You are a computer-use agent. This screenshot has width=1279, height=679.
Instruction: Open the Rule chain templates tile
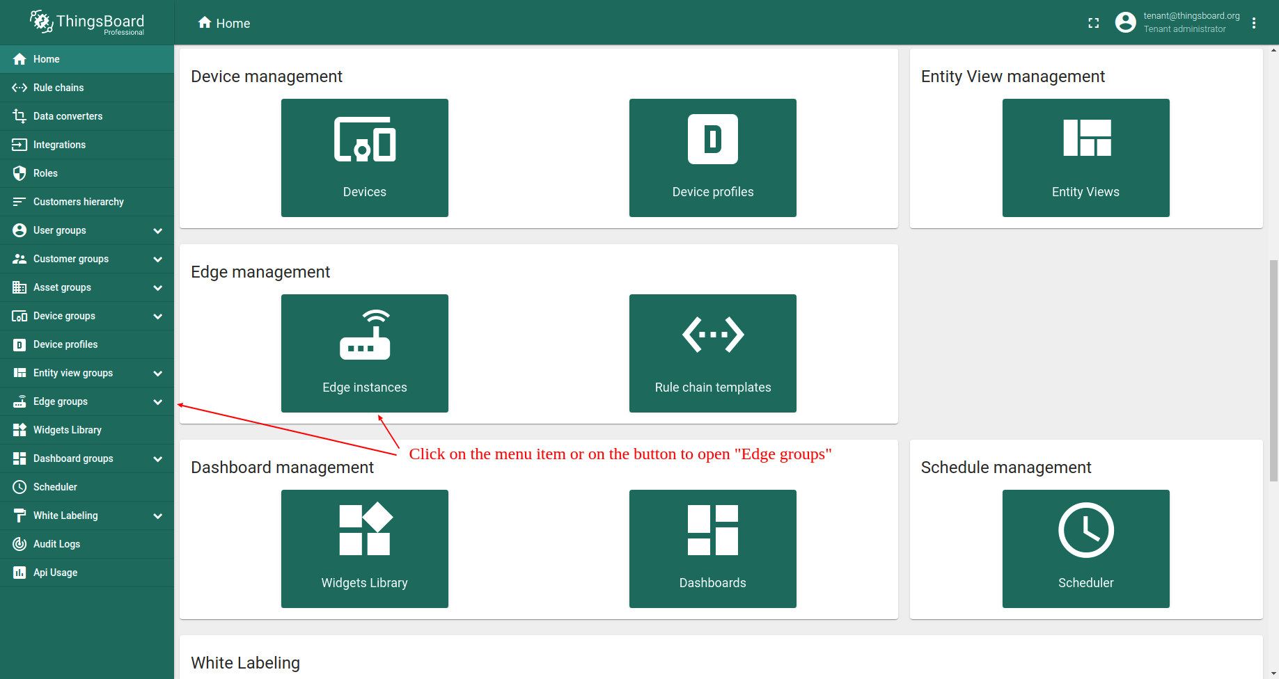(x=712, y=353)
